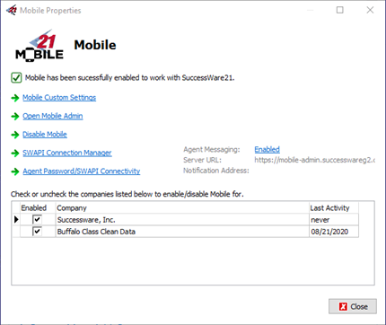
Task: Click the green checkmark next to Mobile enabled message
Action: 16,78
